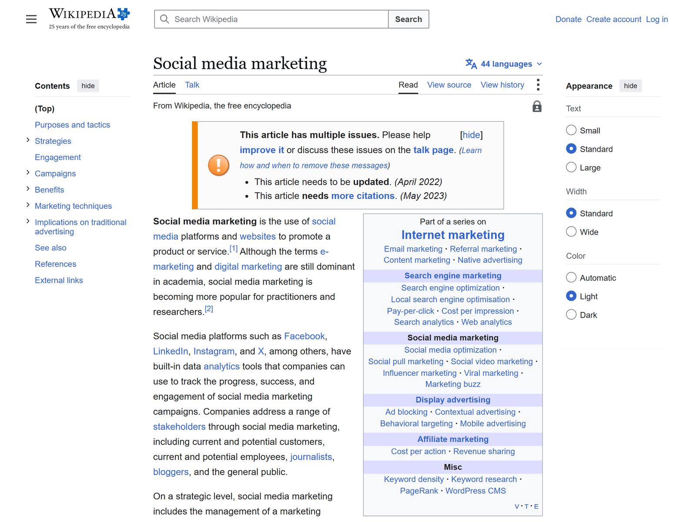Expand Strategies section in contents

pyautogui.click(x=28, y=140)
